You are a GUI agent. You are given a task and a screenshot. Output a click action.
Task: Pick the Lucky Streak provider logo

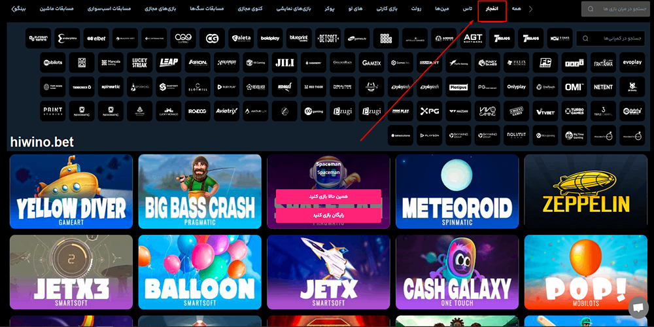(139, 63)
